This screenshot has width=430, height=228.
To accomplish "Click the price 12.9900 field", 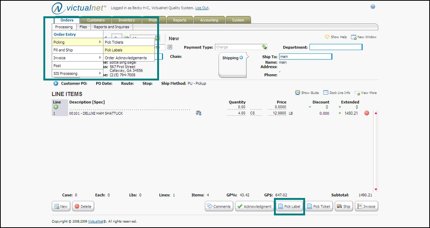I will 277,113.
